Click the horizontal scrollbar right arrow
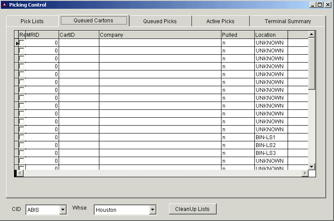The width and height of the screenshot is (334, 221). pyautogui.click(x=305, y=173)
